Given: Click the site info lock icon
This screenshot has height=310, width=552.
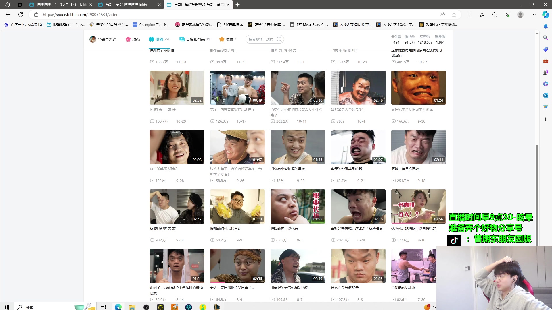Looking at the screenshot, I should point(36,15).
